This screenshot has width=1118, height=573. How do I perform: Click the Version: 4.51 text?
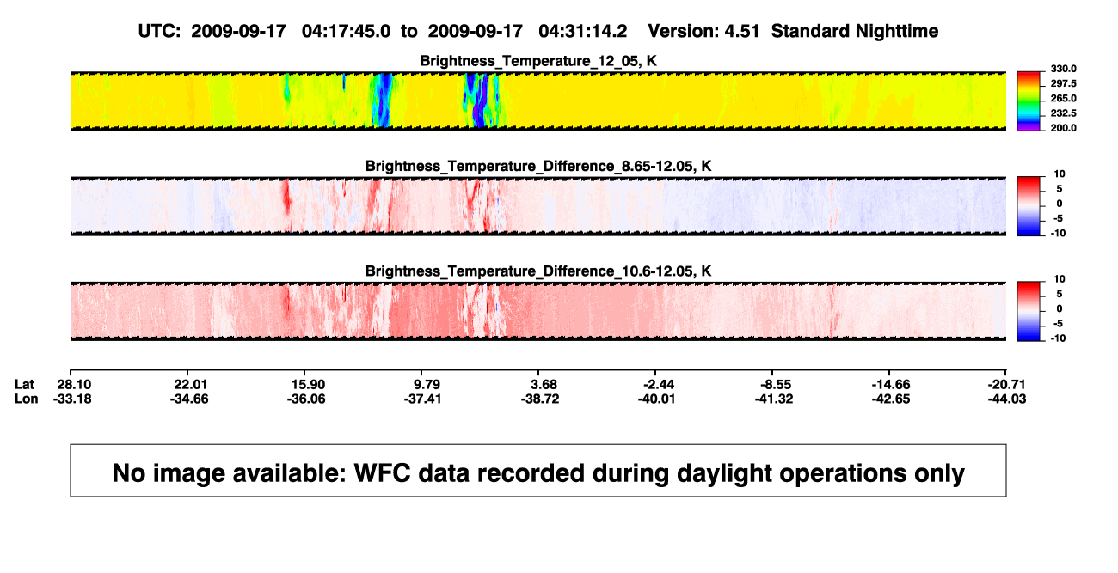(x=704, y=31)
